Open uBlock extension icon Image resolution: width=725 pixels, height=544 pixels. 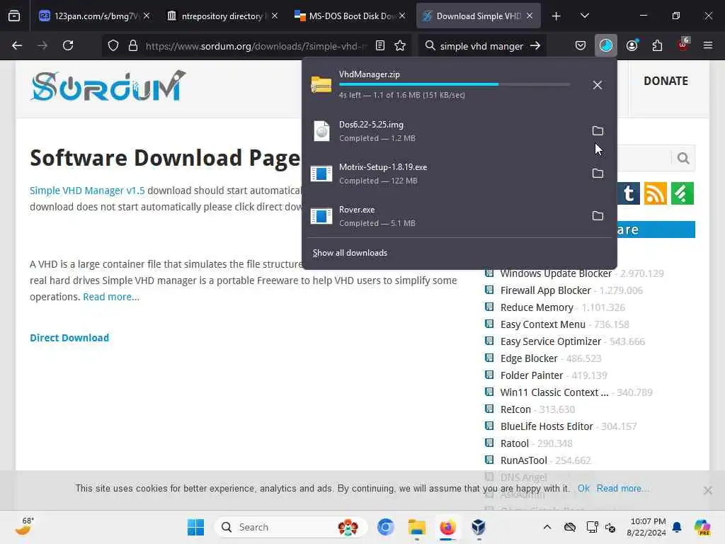[683, 45]
